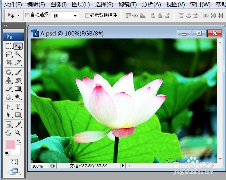The width and height of the screenshot is (226, 180).
Task: Select the Lasso tool
Action: [9, 54]
